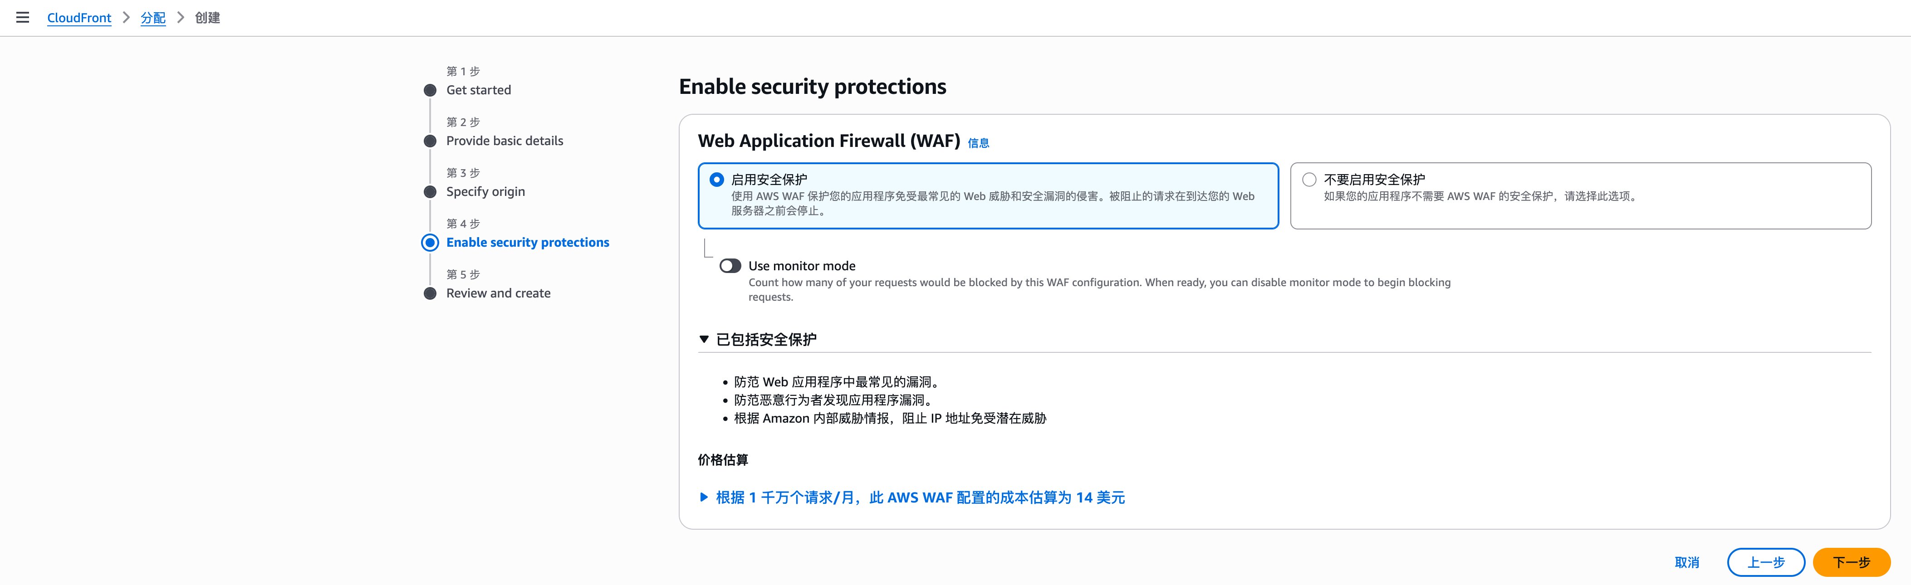Click the 下一步 next button
Screen dimensions: 1911x585
click(1851, 563)
